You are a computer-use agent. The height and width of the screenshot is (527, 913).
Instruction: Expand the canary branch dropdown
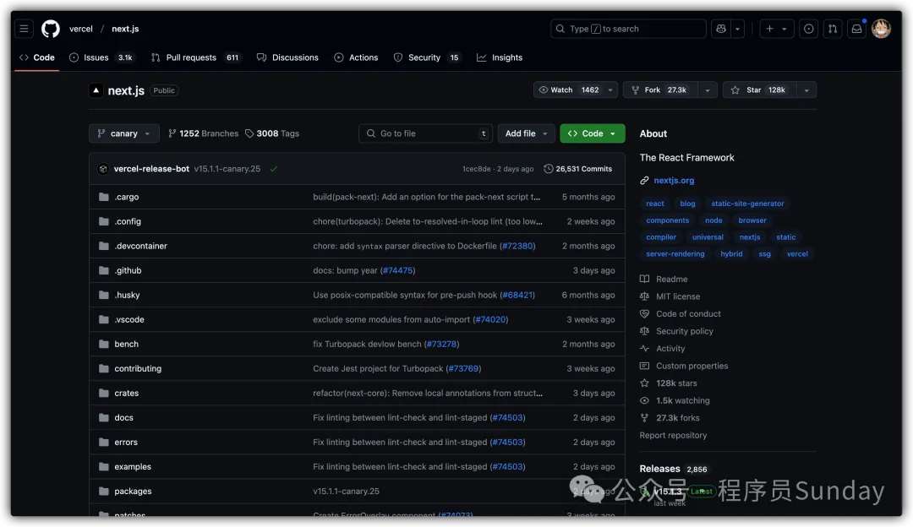[124, 133]
